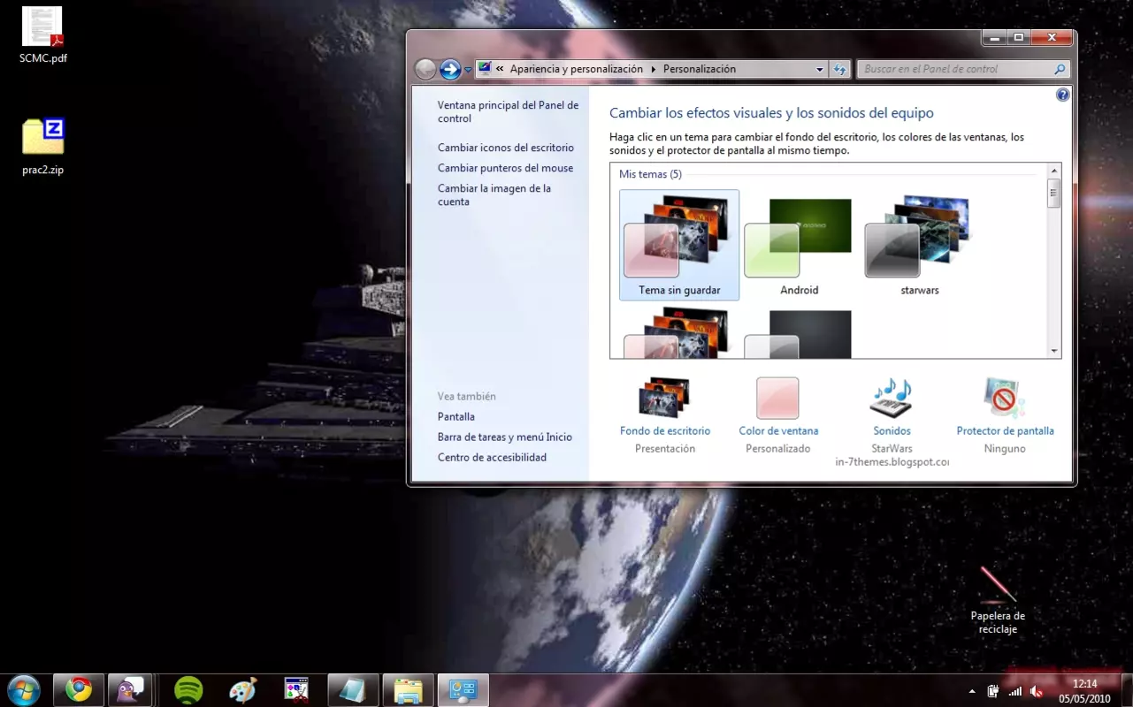The height and width of the screenshot is (707, 1133).
Task: Launch Google Chrome from taskbar
Action: point(79,690)
